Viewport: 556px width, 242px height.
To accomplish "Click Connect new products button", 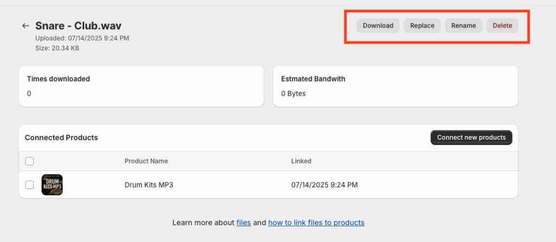I will point(471,138).
